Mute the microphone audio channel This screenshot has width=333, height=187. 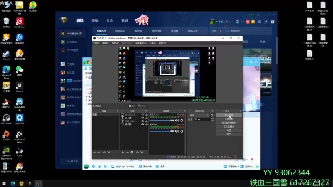click(x=176, y=120)
